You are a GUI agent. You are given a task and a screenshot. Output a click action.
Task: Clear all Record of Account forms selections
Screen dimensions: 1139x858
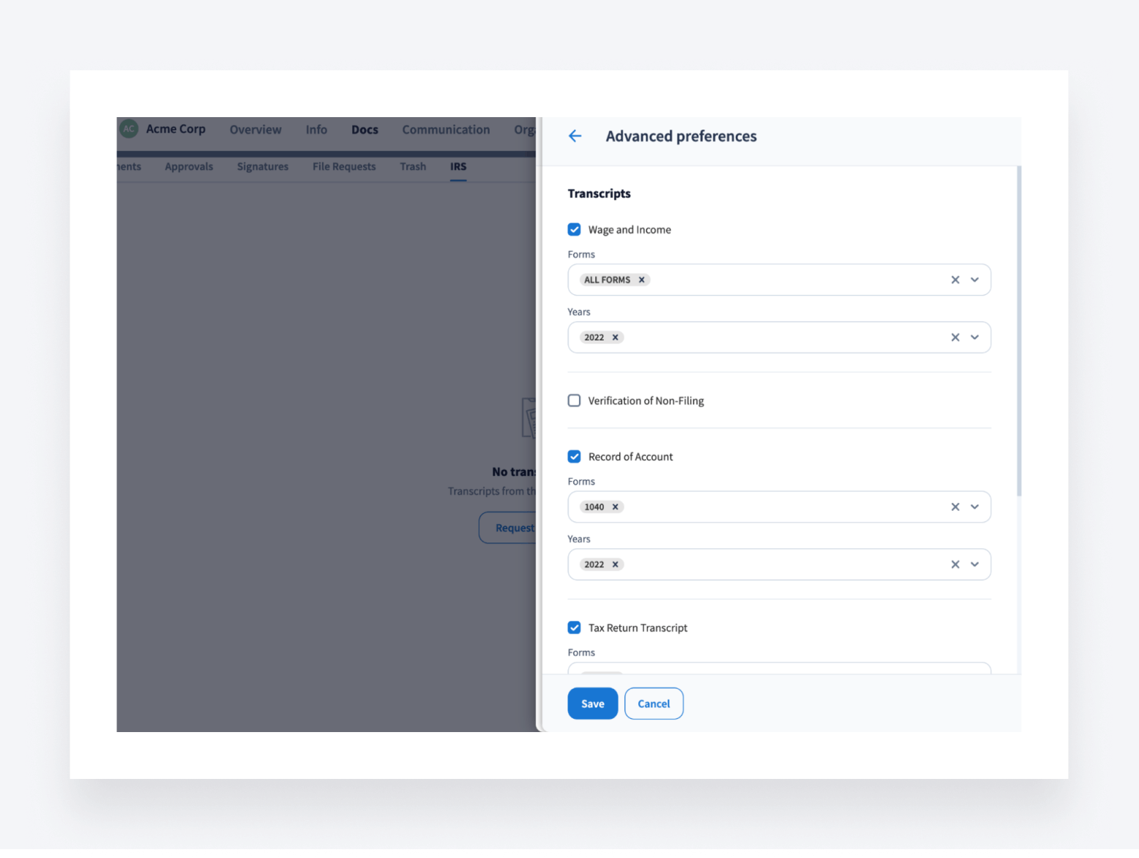coord(955,507)
